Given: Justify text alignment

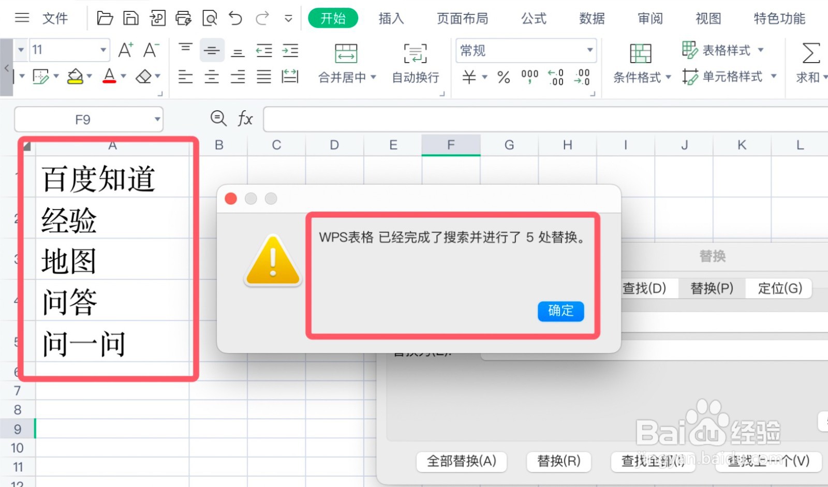Looking at the screenshot, I should (x=264, y=77).
